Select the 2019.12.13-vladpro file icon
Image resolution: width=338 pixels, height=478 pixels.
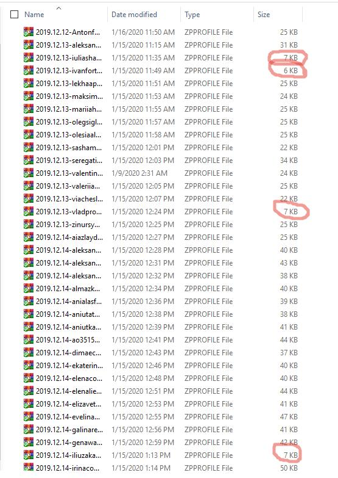click(x=28, y=211)
